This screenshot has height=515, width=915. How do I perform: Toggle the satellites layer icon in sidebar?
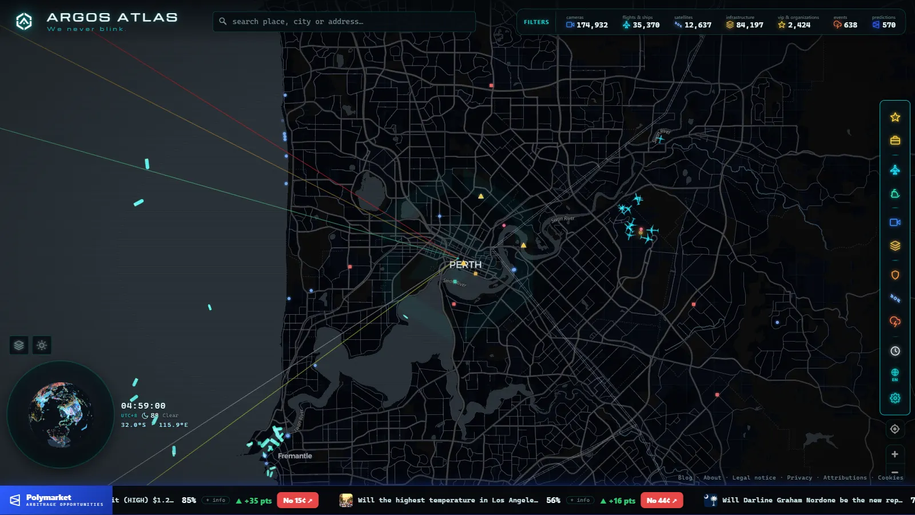(895, 298)
